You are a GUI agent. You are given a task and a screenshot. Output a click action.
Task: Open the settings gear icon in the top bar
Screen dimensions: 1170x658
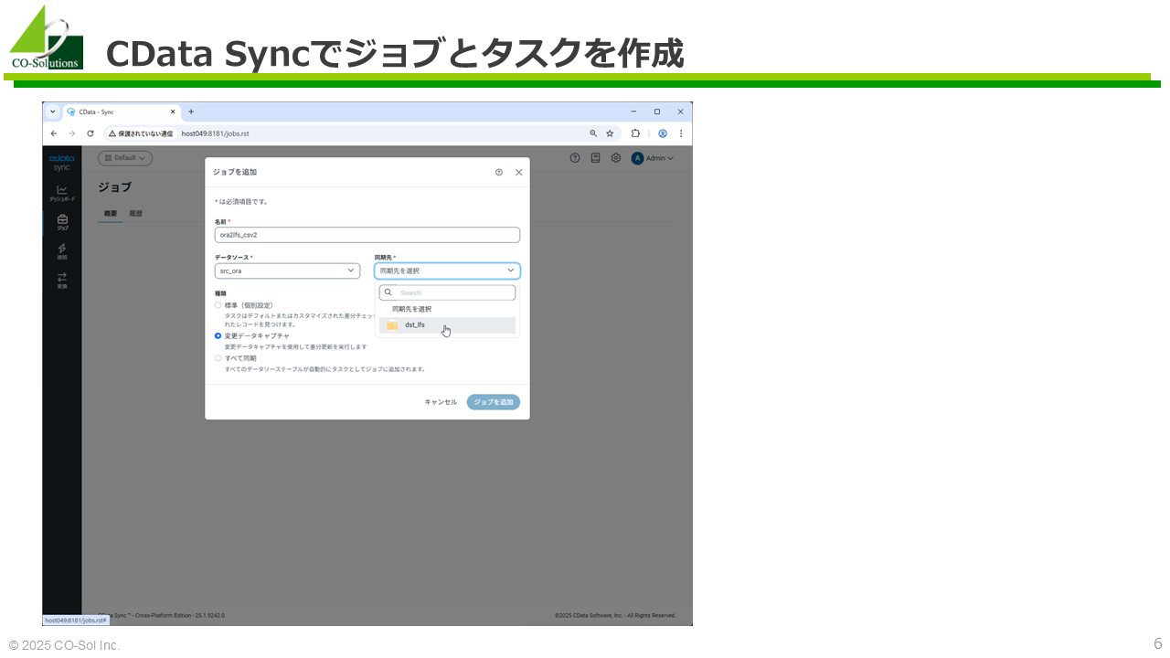click(616, 158)
